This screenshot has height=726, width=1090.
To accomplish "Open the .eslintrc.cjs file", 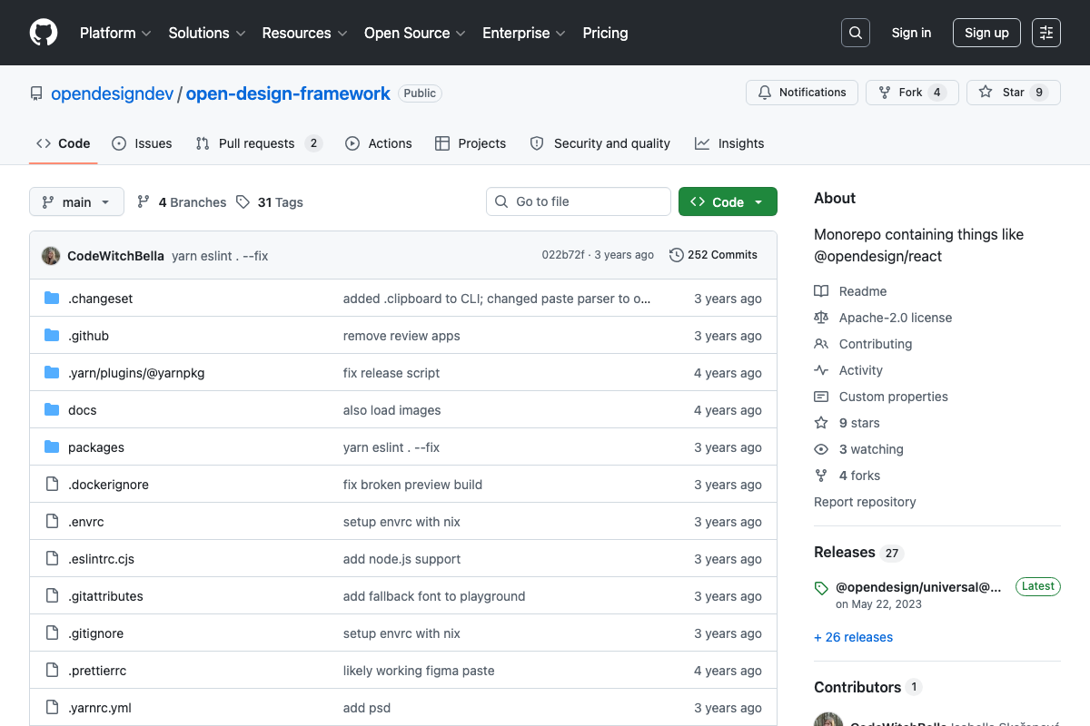I will (x=101, y=559).
